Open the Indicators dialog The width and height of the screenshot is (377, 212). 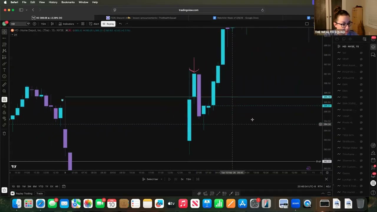66,24
